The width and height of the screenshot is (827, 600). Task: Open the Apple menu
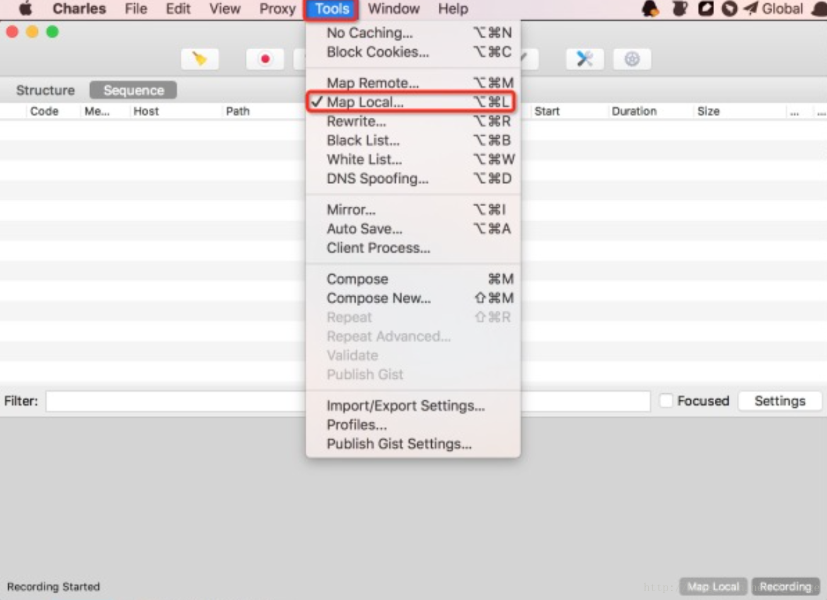coord(26,9)
